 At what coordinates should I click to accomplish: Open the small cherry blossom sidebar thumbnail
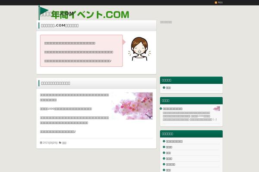(216, 109)
